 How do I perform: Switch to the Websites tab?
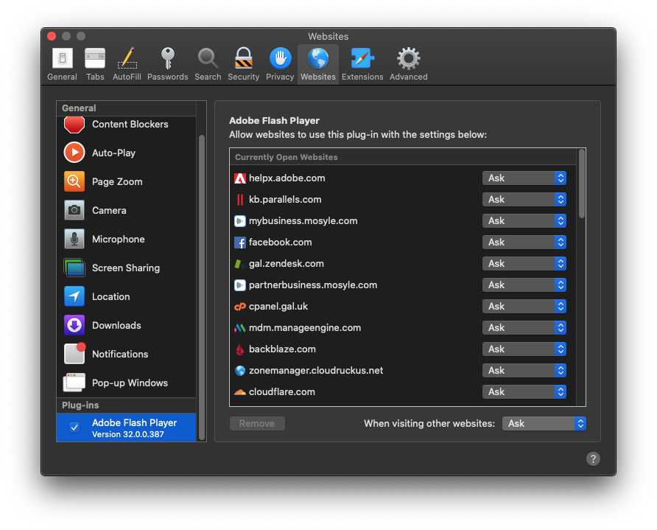tap(318, 64)
